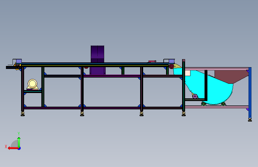Click the olive chute guard beside the red roller
Screen dimensions: 258x167
(x=177, y=66)
